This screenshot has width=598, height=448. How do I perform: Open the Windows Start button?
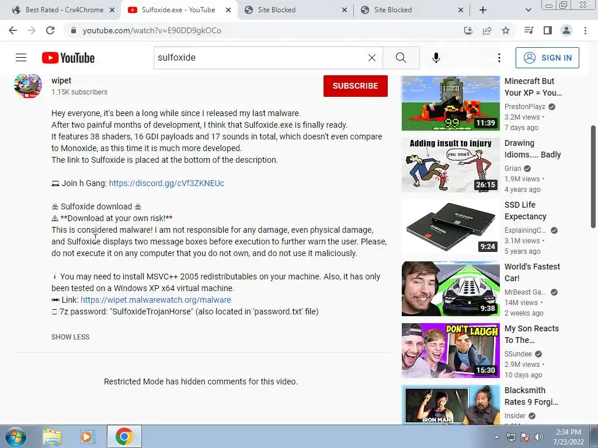click(16, 436)
